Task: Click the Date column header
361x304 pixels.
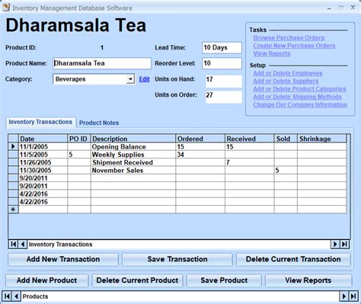Action: (43, 139)
